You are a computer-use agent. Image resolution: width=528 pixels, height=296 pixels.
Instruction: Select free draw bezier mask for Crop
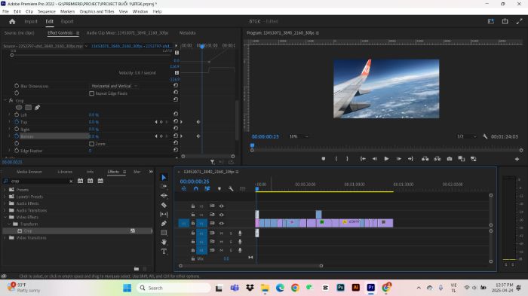point(37,108)
